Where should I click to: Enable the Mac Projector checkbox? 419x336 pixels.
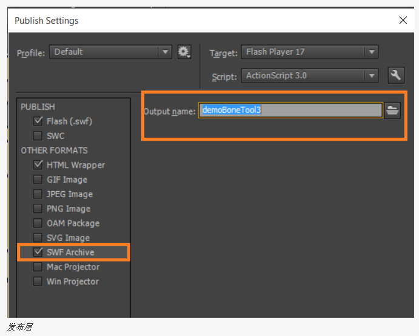click(38, 267)
